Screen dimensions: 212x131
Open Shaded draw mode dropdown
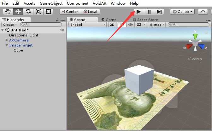(87, 25)
